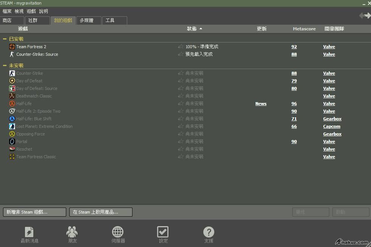The height and width of the screenshot is (247, 371).
Task: Switch to the 社群 community tab
Action: click(37, 20)
